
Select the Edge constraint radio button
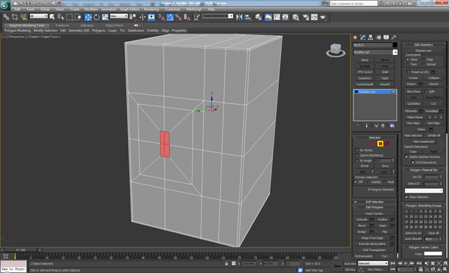pos(424,59)
